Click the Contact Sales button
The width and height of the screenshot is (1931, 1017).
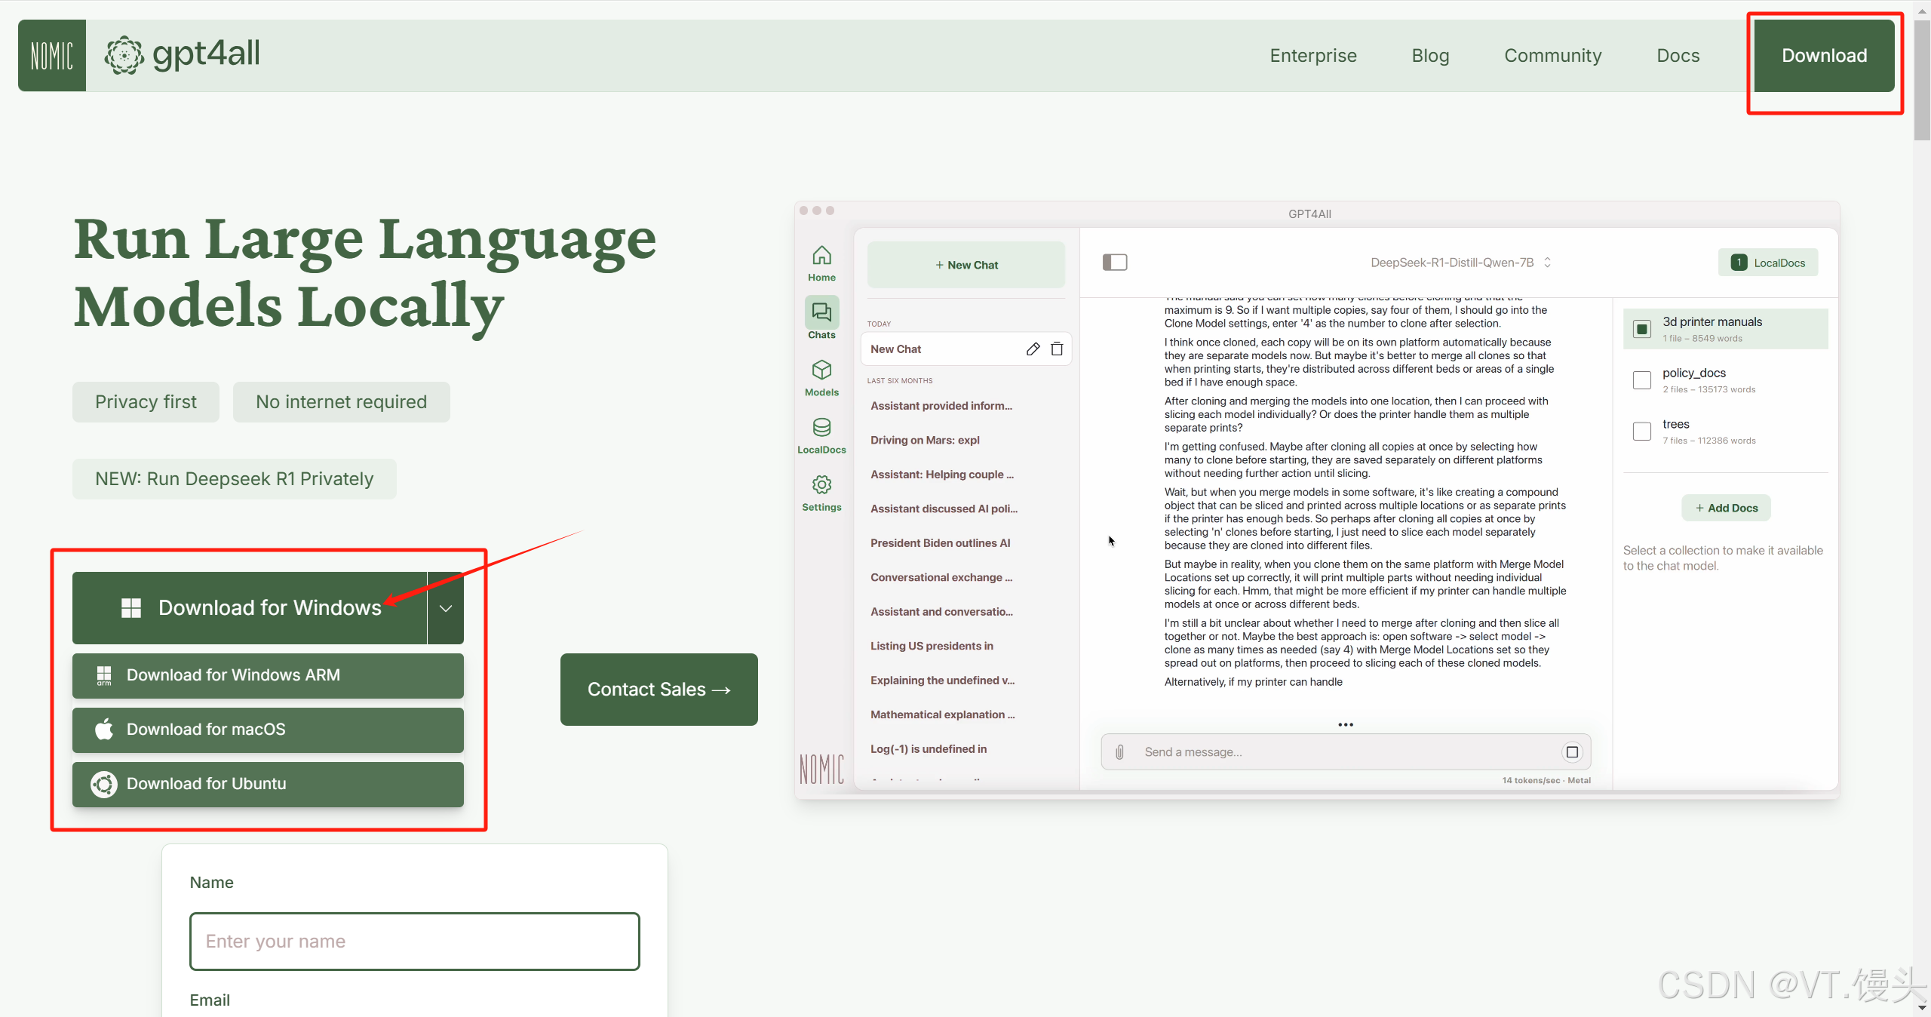(x=659, y=690)
